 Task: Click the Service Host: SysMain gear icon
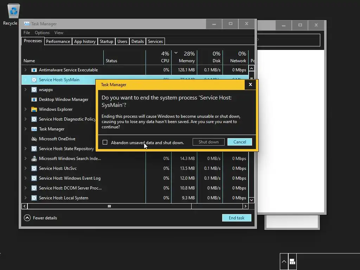tap(34, 80)
